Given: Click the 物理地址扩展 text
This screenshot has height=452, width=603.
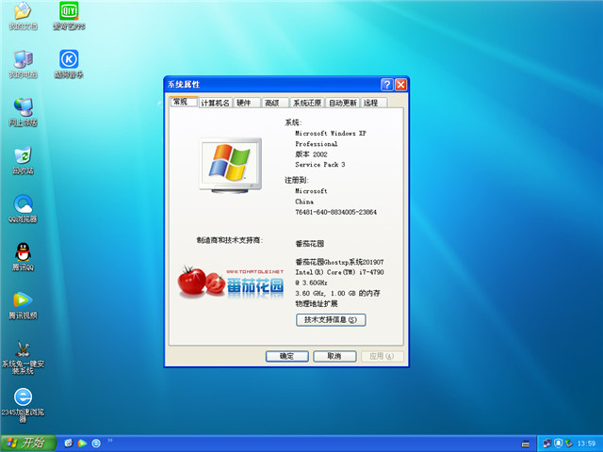Looking at the screenshot, I should (x=317, y=303).
